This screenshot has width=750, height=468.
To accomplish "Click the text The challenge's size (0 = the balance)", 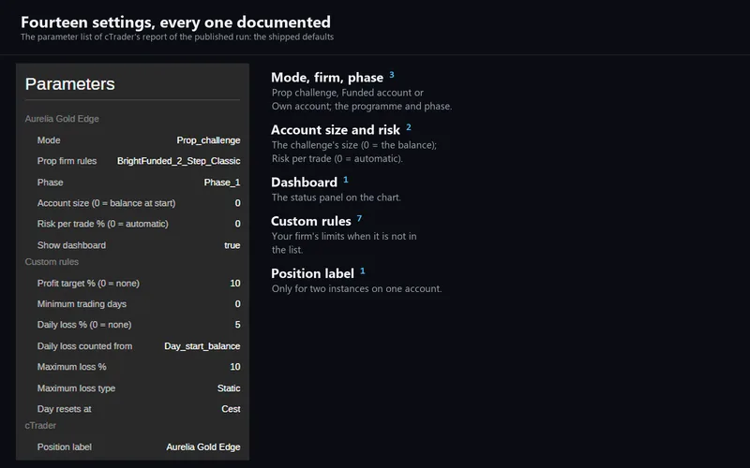I will (354, 145).
